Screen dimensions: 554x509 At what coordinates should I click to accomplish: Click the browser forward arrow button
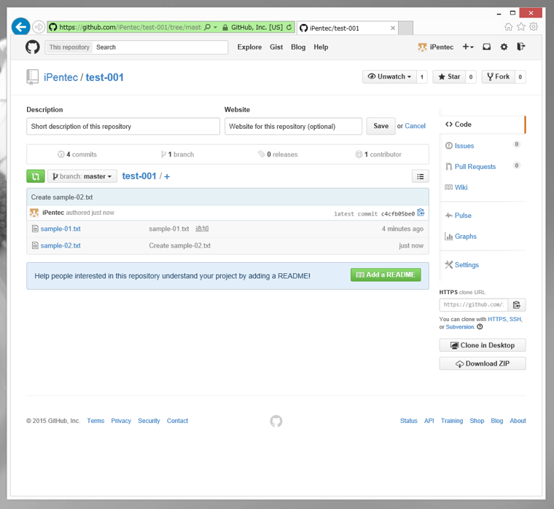click(x=39, y=27)
